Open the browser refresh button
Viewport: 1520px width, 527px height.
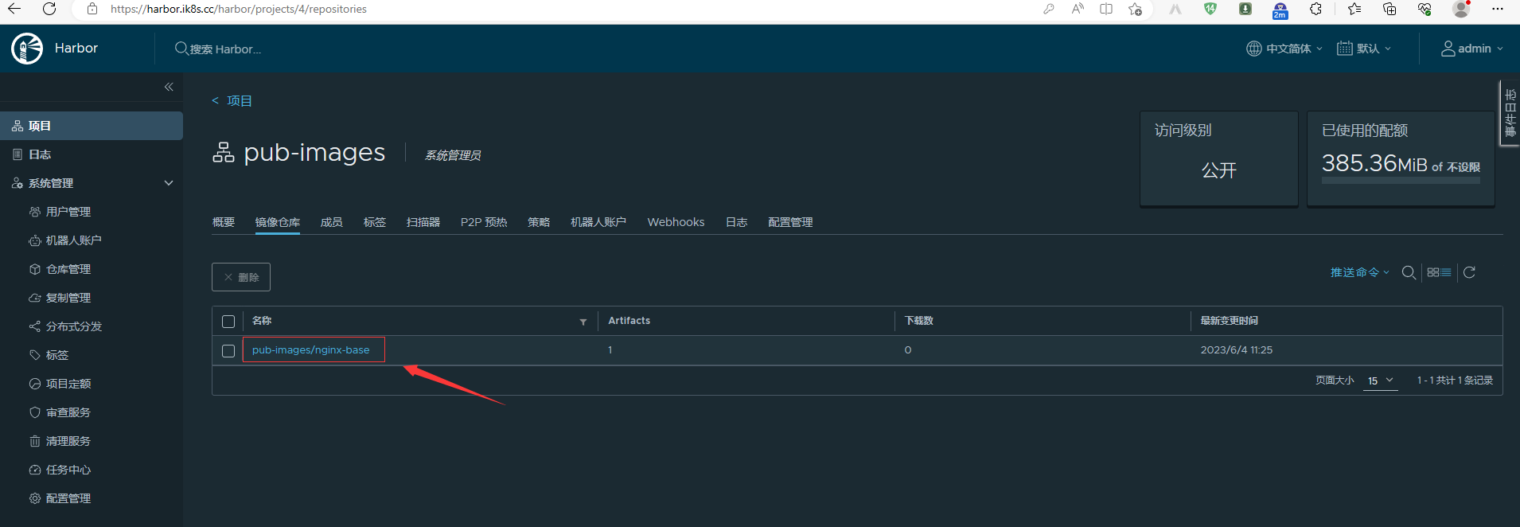point(49,10)
